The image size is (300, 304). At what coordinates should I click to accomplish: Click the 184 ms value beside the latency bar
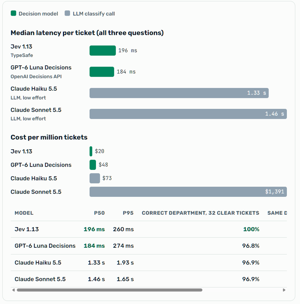pos(126,72)
